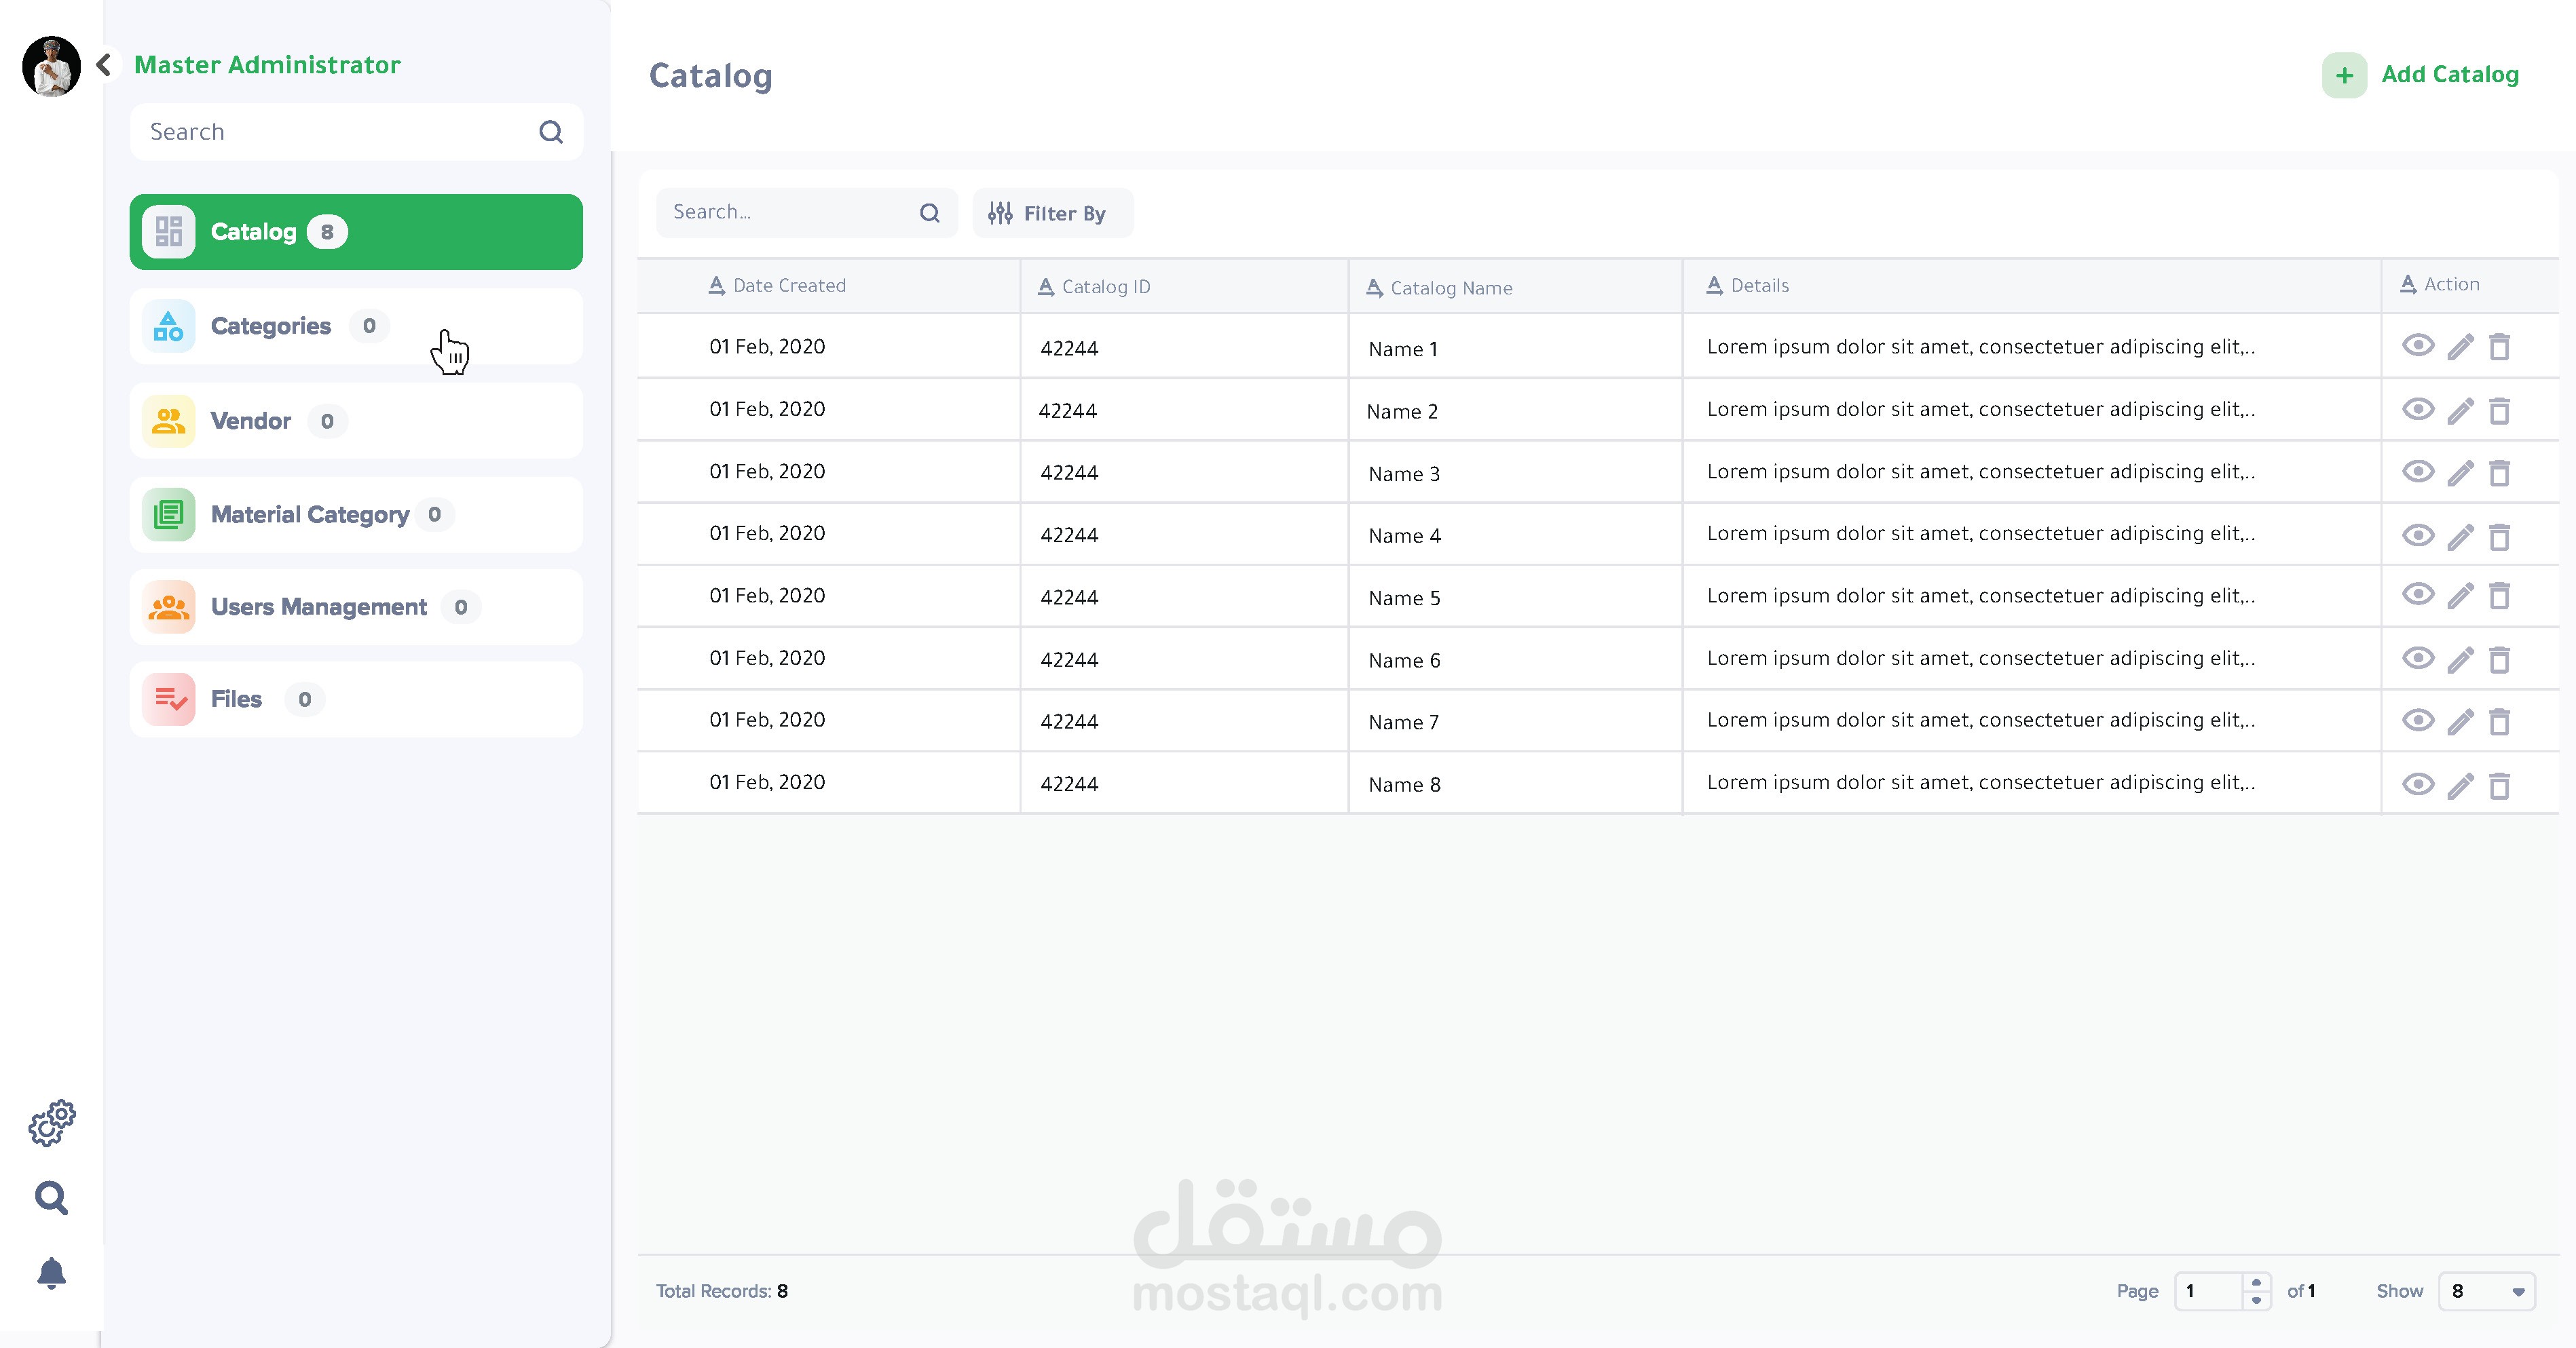
Task: Click the trash icon for Name 8
Action: pos(2499,786)
